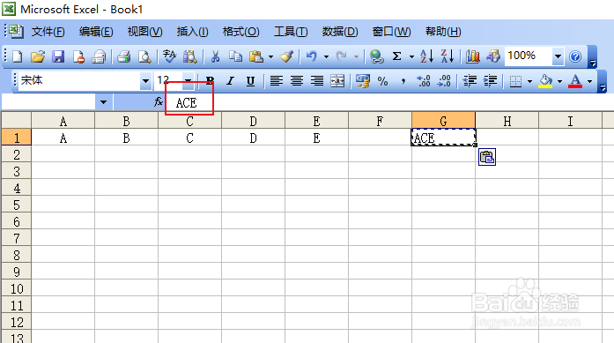
Task: Click the Print icon
Action: pyautogui.click(x=99, y=56)
